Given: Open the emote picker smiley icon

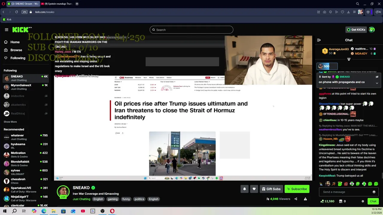Looking at the screenshot, I should [x=374, y=192].
